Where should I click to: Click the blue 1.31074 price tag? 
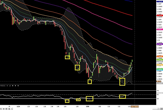160,2
